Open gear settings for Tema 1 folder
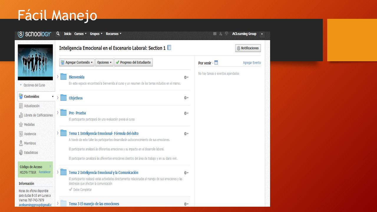Image resolution: width=377 pixels, height=212 pixels. (x=186, y=134)
